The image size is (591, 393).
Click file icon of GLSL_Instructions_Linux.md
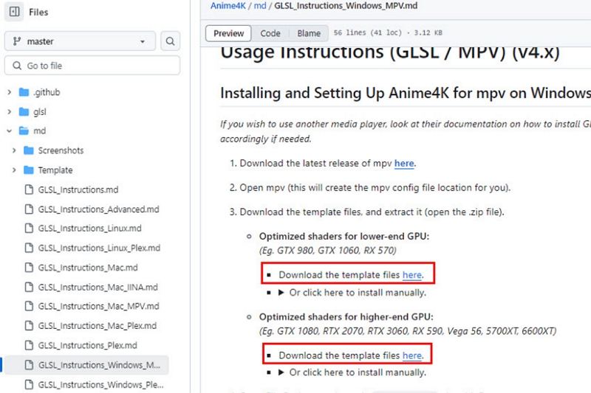point(29,229)
